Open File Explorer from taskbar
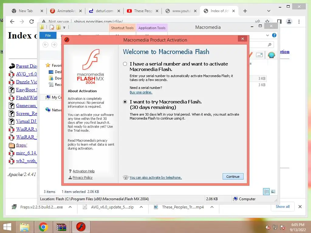The image size is (311, 233). [24, 227]
